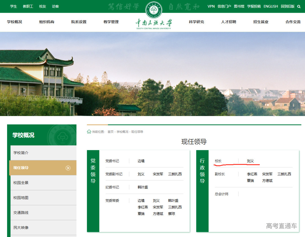Viewport: 305px width, 237px height.
Task: Click 首页 in the breadcrumb trail
Action: (110, 131)
